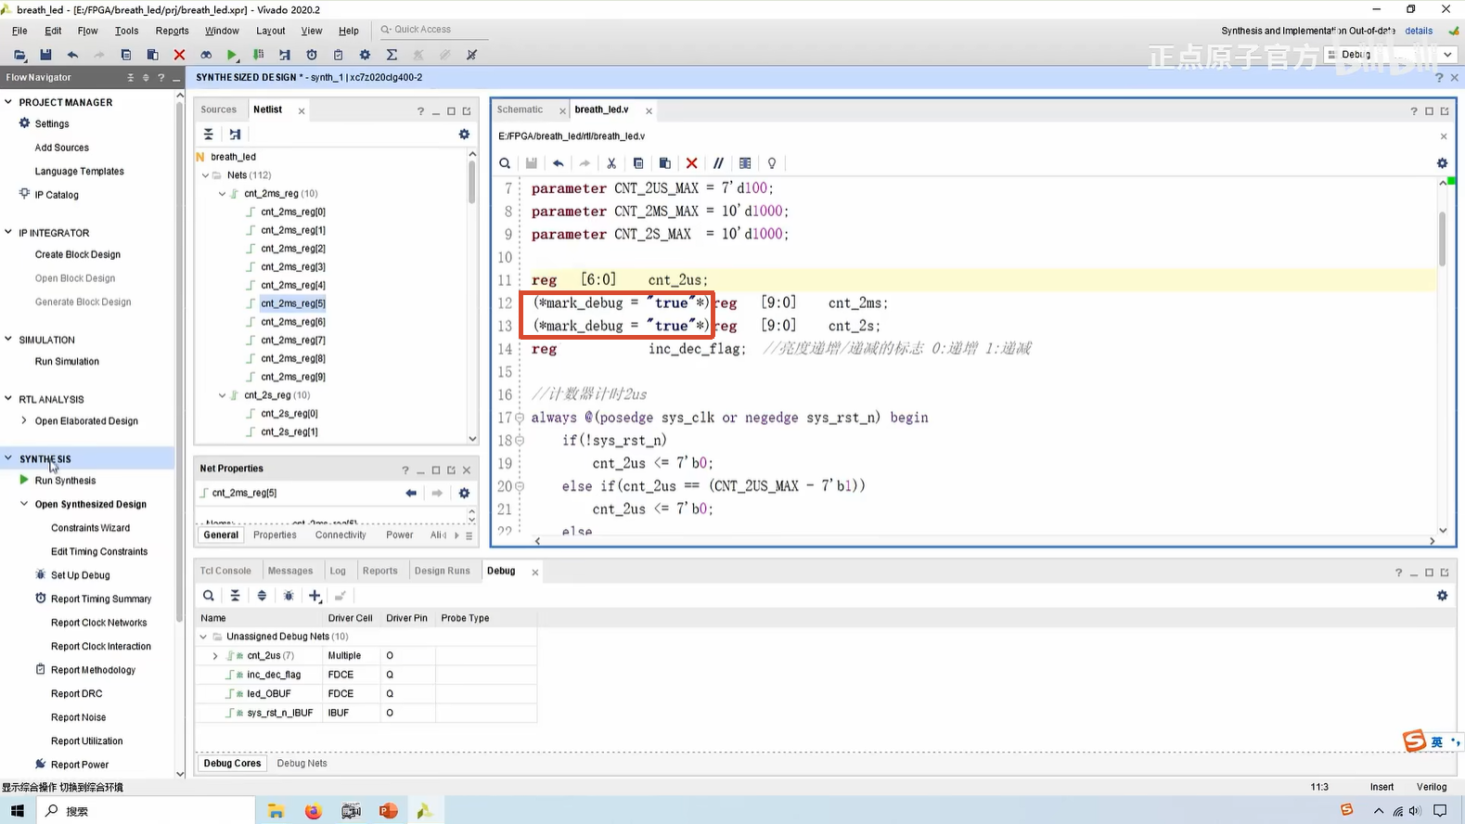Screen dimensions: 1465x824
Task: Click the Undo arrow in main toolbar
Action: pos(72,55)
